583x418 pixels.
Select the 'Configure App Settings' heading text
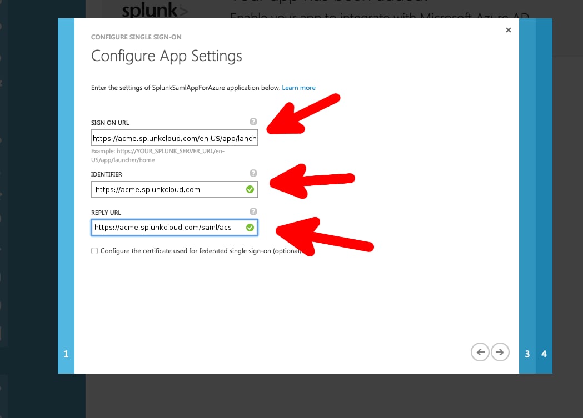click(x=167, y=56)
